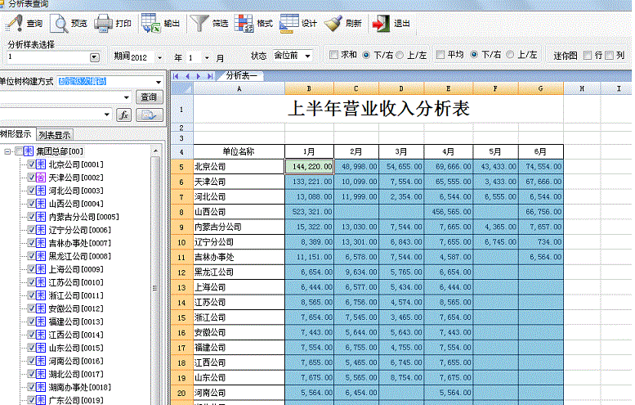
Task: Open the 设计 design icon
Action: [289, 23]
